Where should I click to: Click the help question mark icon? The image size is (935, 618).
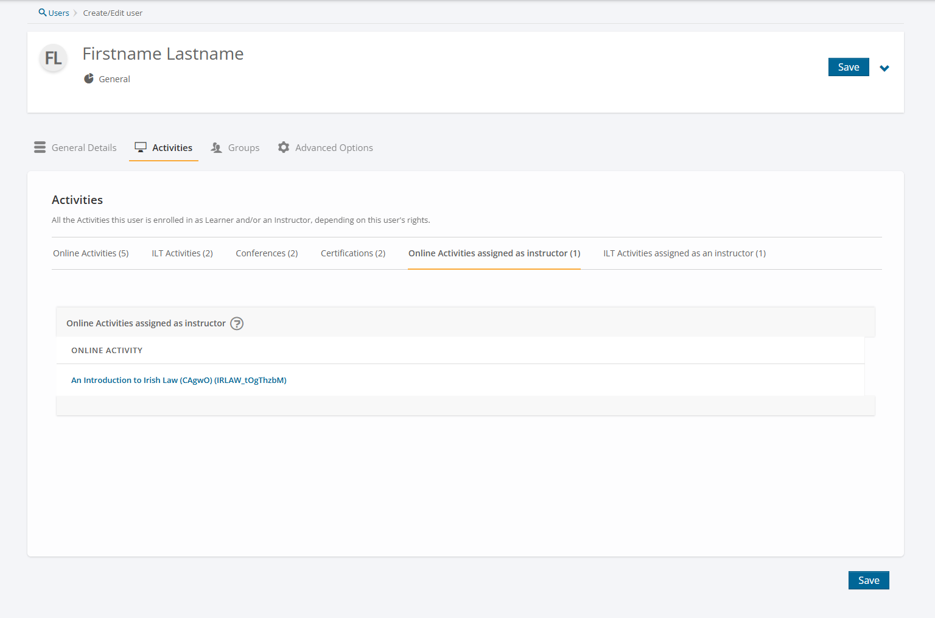point(237,323)
